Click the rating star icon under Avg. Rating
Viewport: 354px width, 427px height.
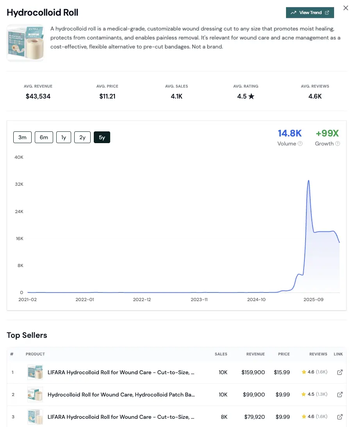coord(251,96)
